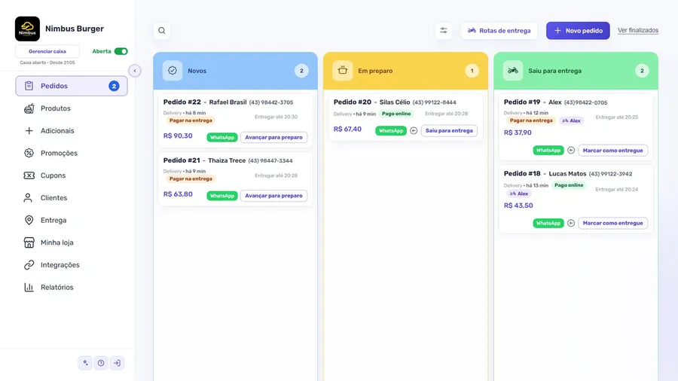Click the Saiu para entrega motorcycle icon

point(513,71)
